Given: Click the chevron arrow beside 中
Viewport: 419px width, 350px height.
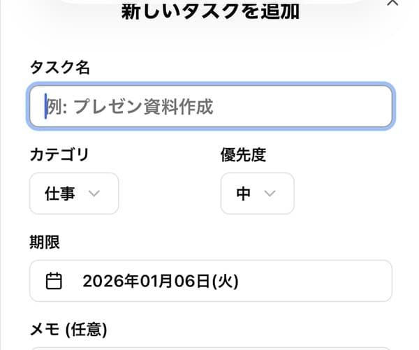Looking at the screenshot, I should coord(270,194).
